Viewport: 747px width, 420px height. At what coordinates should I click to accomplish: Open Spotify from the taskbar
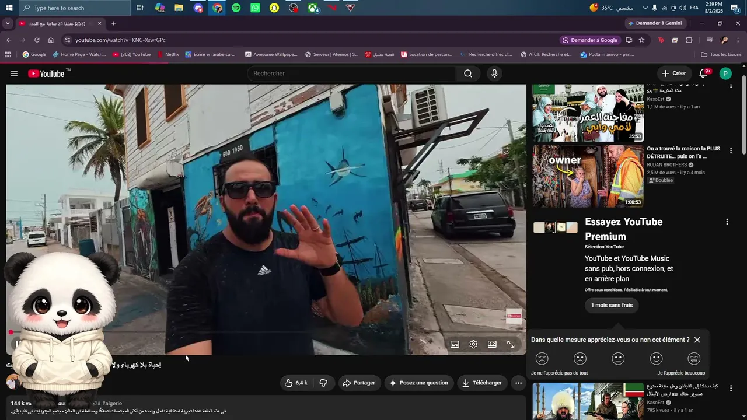click(x=236, y=8)
